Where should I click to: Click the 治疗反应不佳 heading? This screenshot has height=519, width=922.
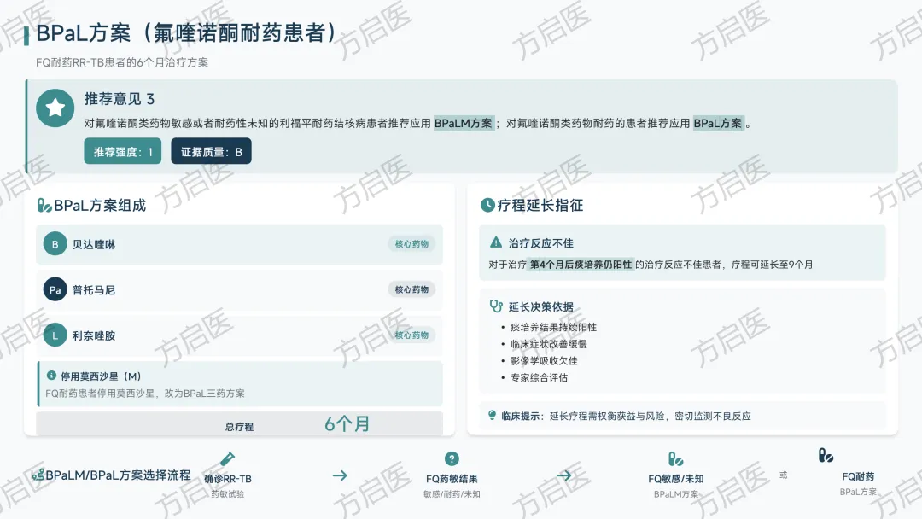tap(541, 242)
